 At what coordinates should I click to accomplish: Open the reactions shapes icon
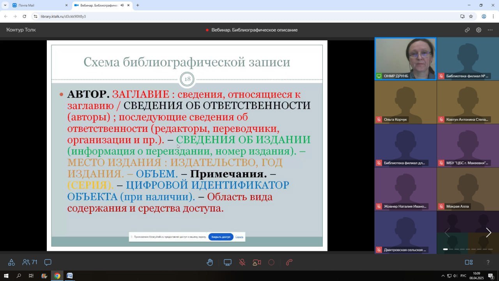pyautogui.click(x=12, y=262)
